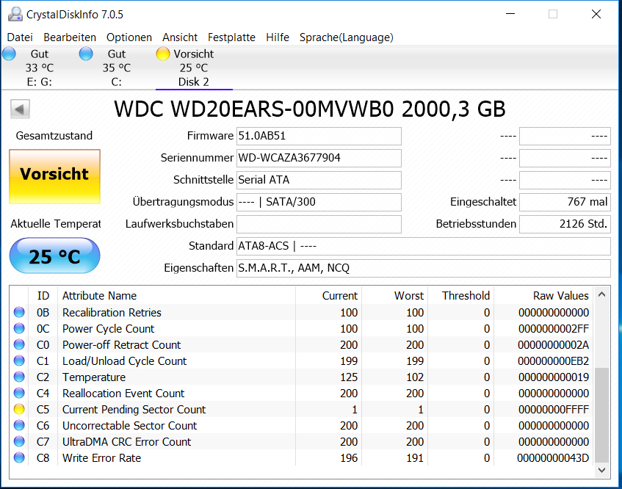Click raw value 00000000FFFF
This screenshot has height=489, width=622.
tap(554, 409)
